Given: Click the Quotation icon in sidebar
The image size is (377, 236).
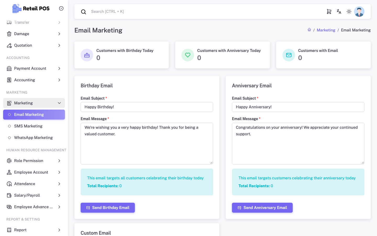Looking at the screenshot, I should pos(9,45).
